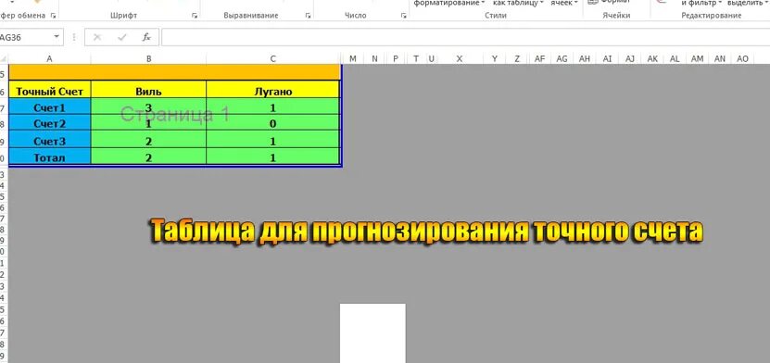
Task: Select column AG header
Action: pos(562,59)
